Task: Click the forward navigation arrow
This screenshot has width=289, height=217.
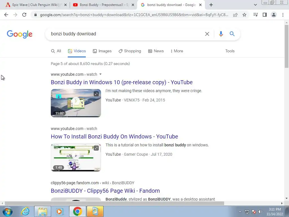Action: pos(15,15)
